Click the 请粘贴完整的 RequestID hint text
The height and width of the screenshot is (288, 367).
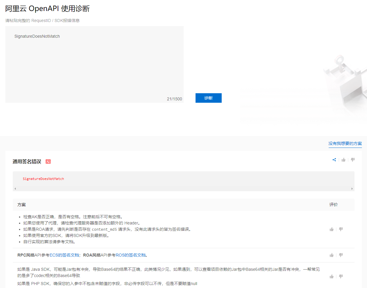[x=42, y=20]
